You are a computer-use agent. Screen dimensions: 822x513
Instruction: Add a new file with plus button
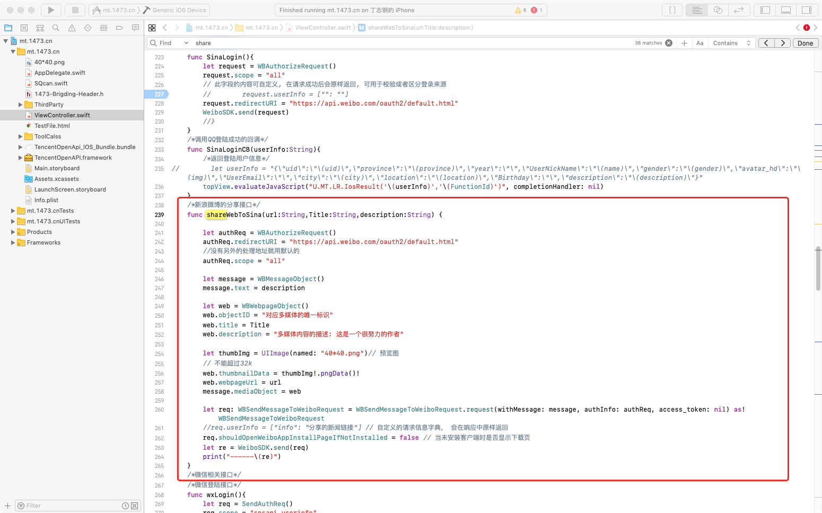pyautogui.click(x=7, y=506)
